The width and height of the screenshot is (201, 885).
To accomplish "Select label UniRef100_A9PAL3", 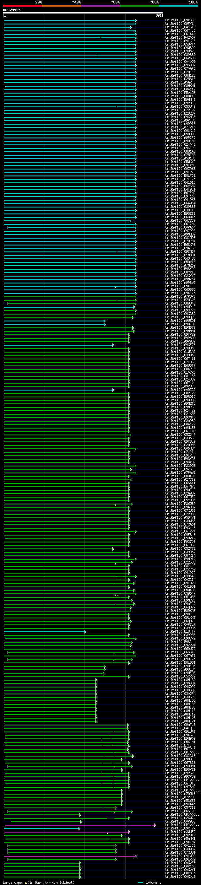I will (x=180, y=103).
